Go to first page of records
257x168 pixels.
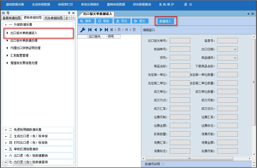point(90,30)
